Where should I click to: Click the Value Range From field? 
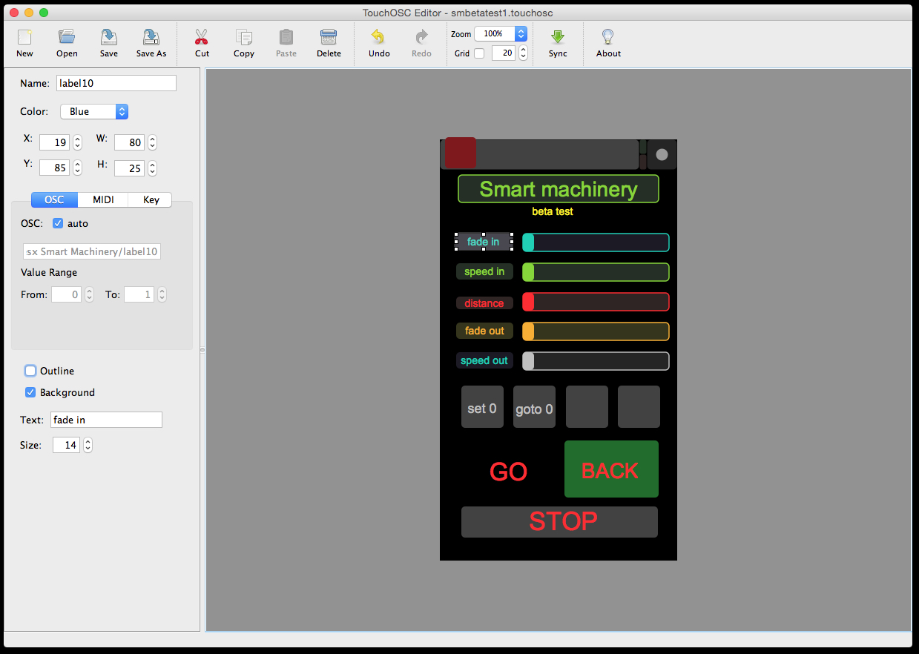pos(66,294)
